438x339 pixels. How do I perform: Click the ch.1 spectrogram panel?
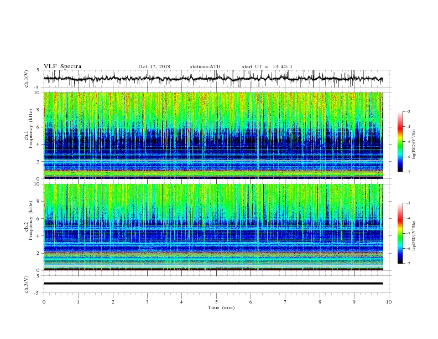(213, 135)
